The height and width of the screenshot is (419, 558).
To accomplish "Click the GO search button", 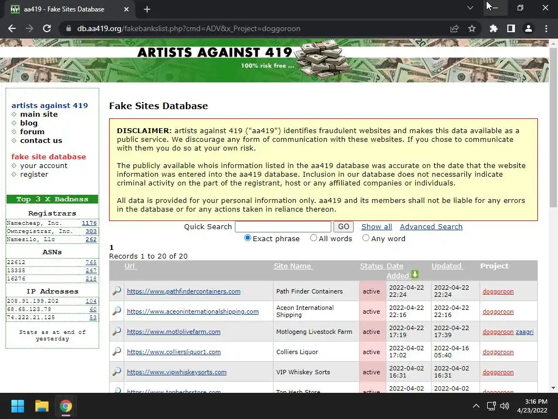I will point(343,226).
